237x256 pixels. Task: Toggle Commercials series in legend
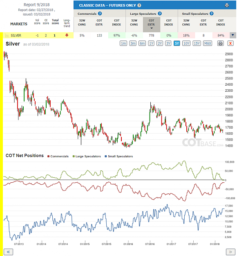58,156
